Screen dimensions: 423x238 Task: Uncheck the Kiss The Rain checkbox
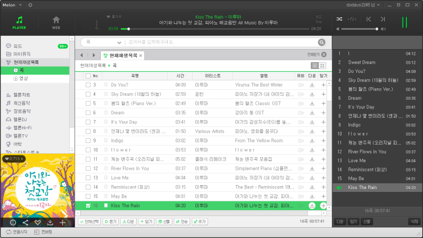88,206
